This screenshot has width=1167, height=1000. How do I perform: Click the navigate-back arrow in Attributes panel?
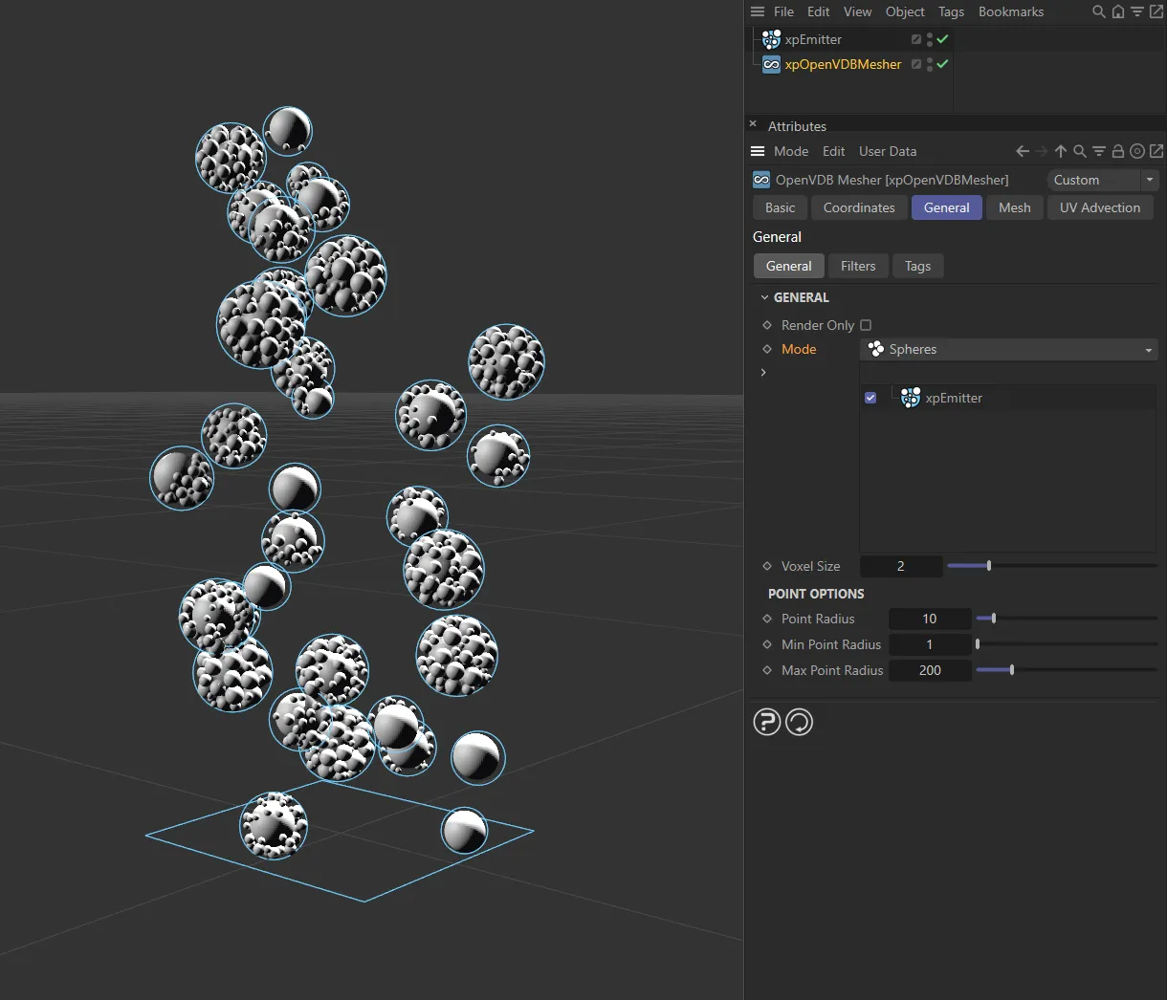[1022, 151]
